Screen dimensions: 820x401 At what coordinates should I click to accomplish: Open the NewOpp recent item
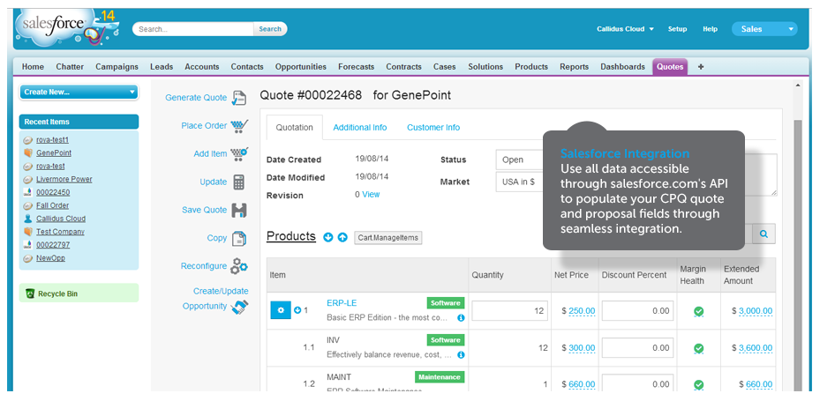point(50,258)
